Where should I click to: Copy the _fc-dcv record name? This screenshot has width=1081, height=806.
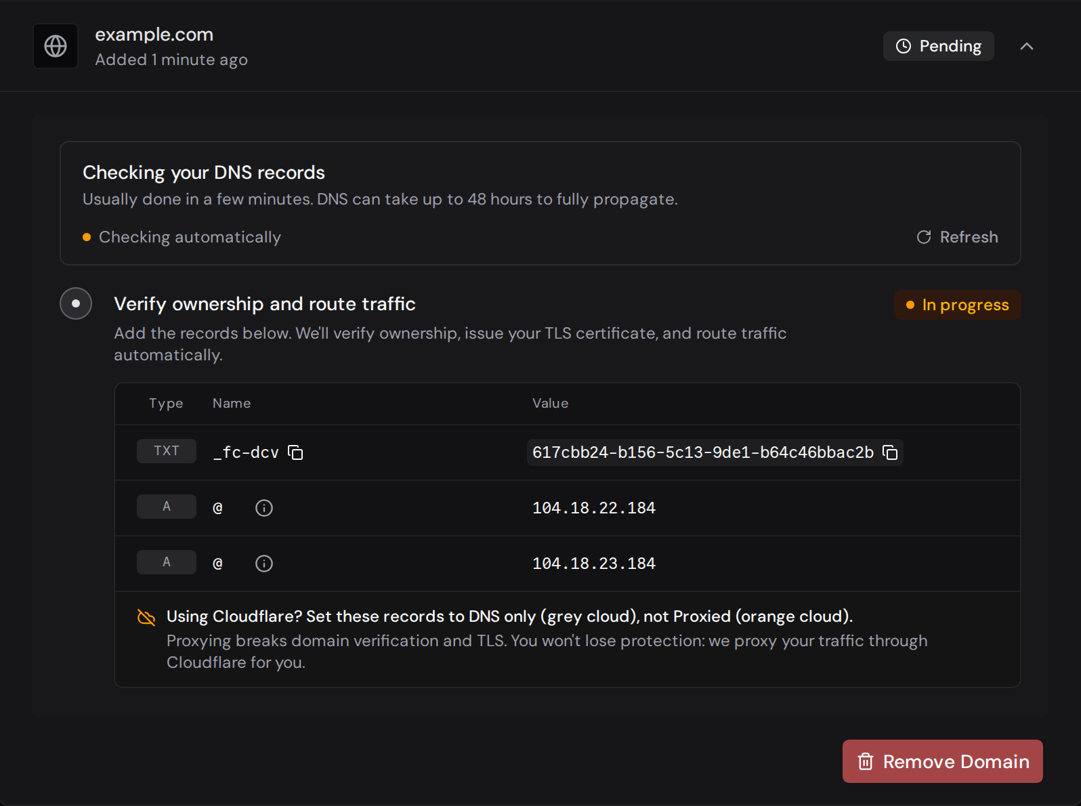(295, 452)
